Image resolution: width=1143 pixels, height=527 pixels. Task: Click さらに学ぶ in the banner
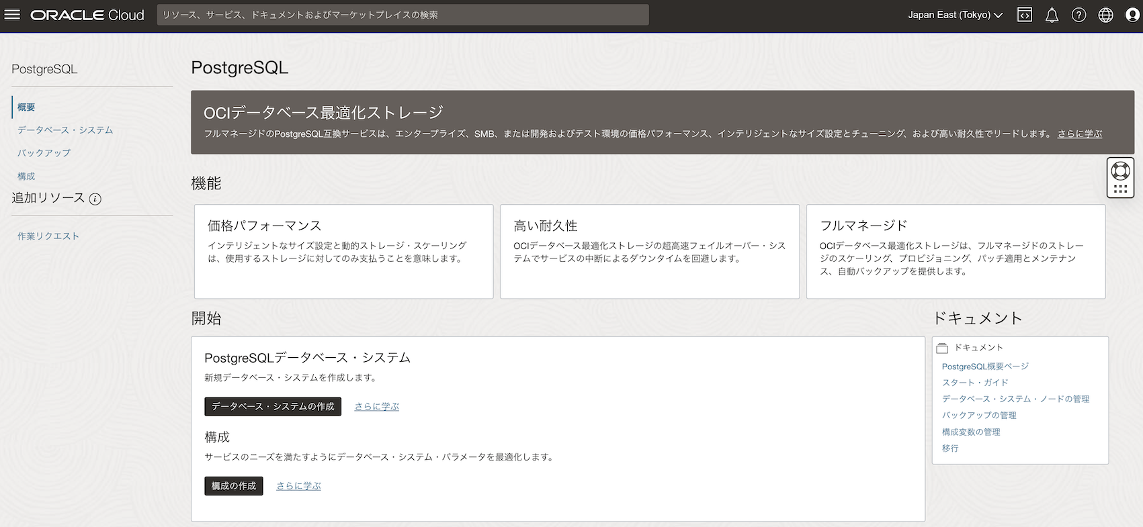tap(1080, 134)
